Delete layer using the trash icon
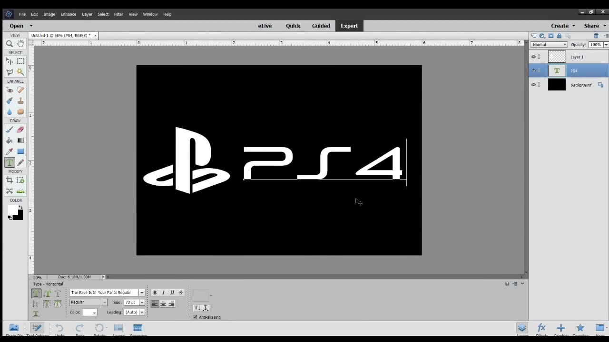Screen dimensions: 609x342 (596, 36)
